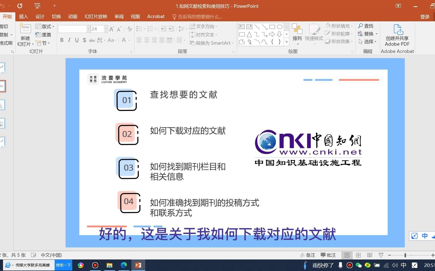Image resolution: width=435 pixels, height=271 pixels.
Task: Open 形状填充 shape fill color menu
Action: [x=339, y=26]
